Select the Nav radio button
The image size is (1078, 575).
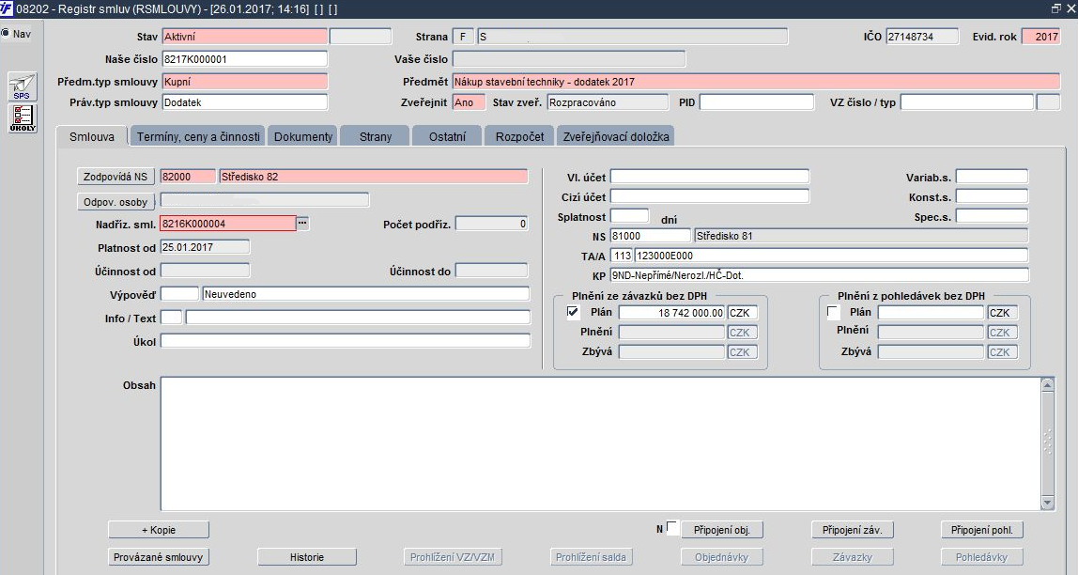[x=6, y=33]
